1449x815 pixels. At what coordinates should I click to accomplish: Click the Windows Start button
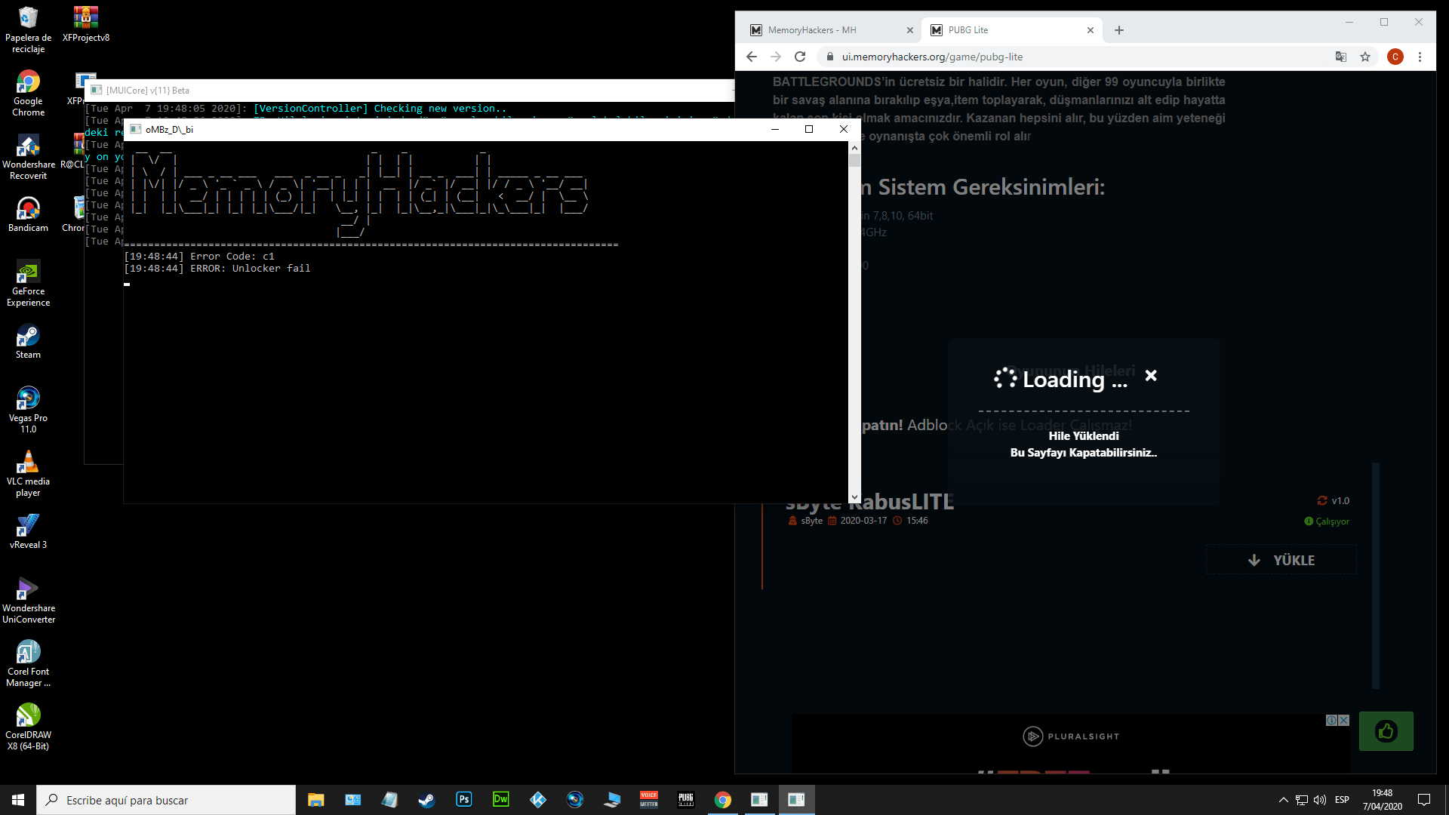(18, 800)
